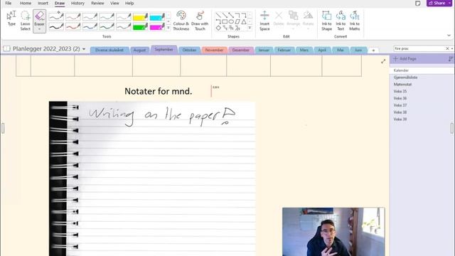Choose the magenta highlighter pen
This screenshot has height=256, width=455.
tap(157, 27)
